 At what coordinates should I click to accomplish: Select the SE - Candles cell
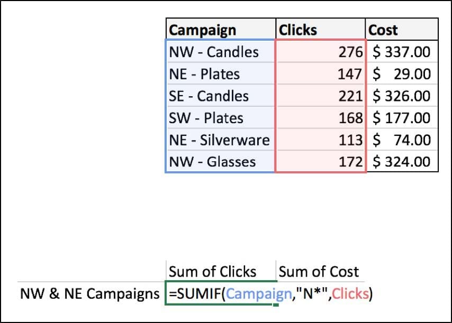[221, 96]
